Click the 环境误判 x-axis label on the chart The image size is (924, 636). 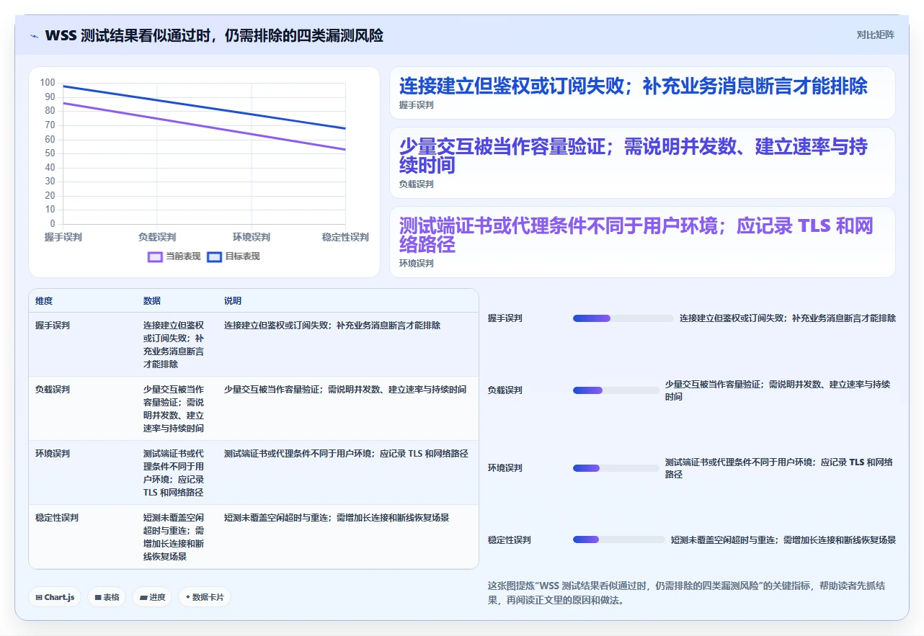[x=252, y=237]
